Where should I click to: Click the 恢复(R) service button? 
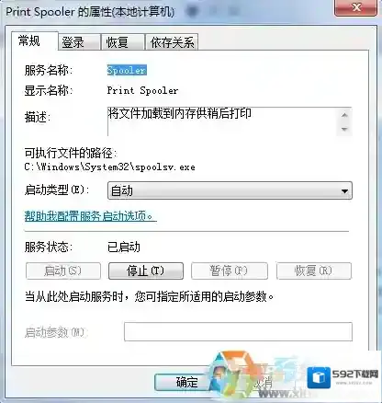pos(314,271)
